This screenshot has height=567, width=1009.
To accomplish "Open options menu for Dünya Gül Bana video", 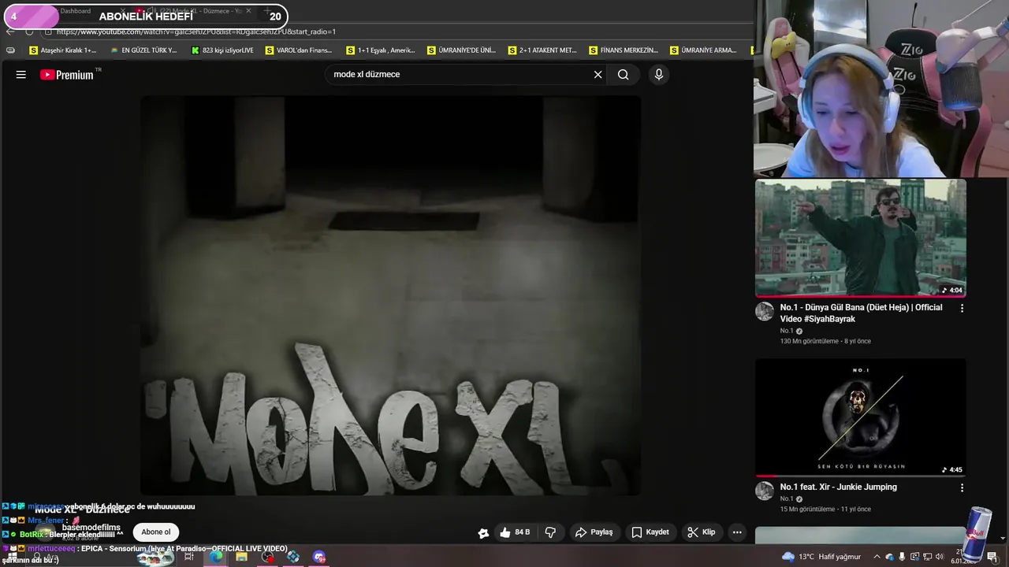I will [962, 309].
